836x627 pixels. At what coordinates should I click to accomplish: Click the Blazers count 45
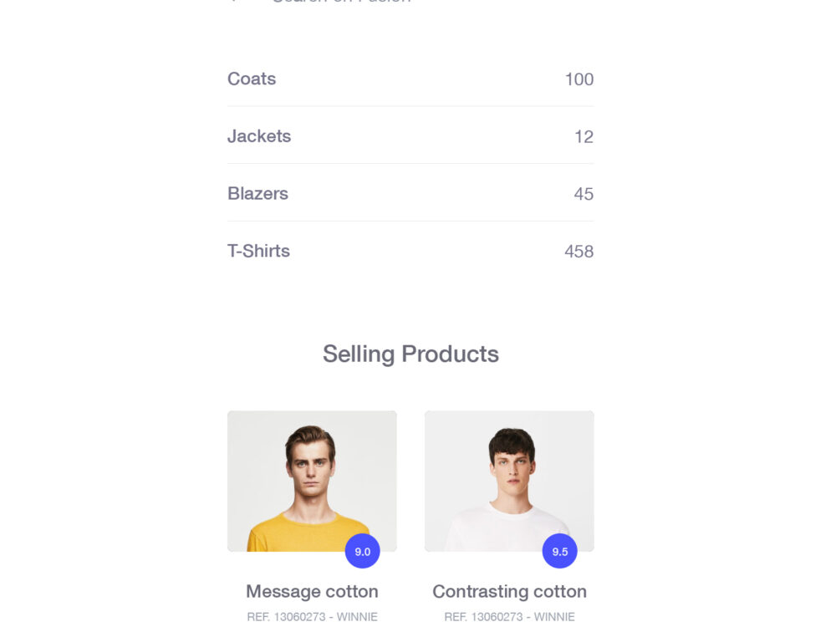coord(585,194)
